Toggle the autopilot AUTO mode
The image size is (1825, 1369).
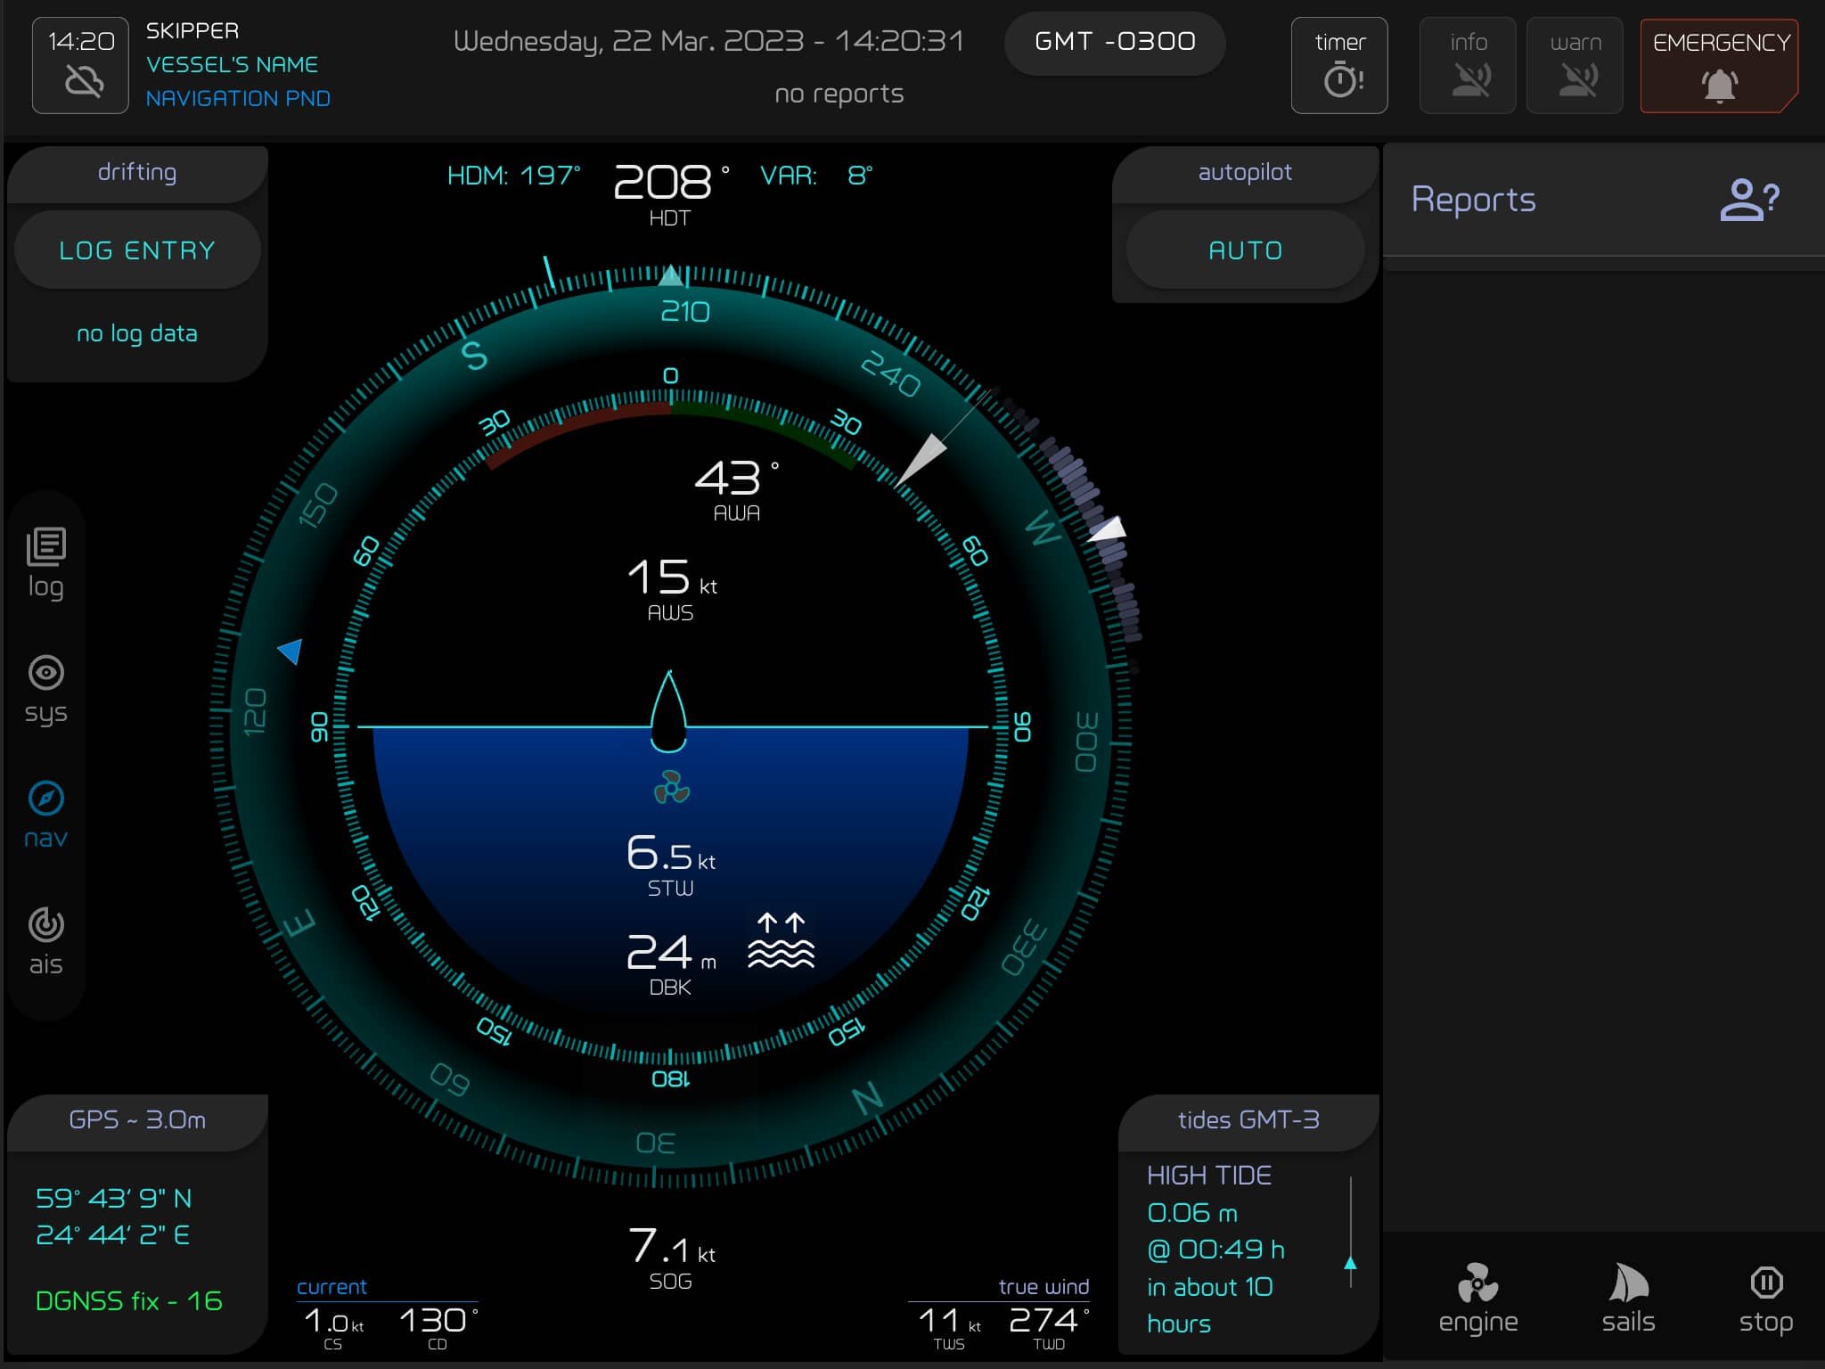point(1245,250)
